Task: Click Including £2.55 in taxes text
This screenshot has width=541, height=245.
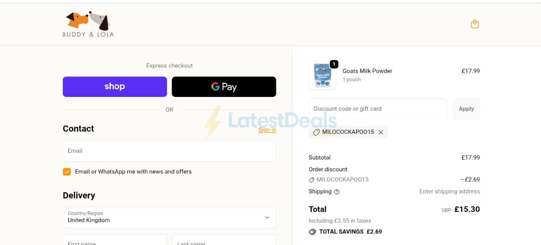Action: [340, 221]
